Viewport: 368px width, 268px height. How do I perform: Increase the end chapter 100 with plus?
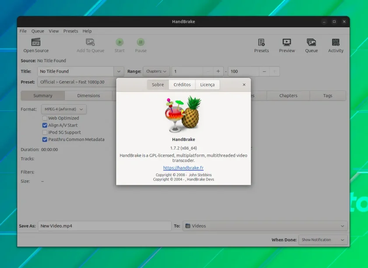[x=274, y=71]
